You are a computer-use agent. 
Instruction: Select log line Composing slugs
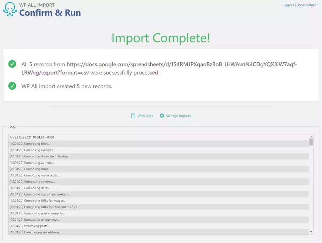[x=158, y=169]
